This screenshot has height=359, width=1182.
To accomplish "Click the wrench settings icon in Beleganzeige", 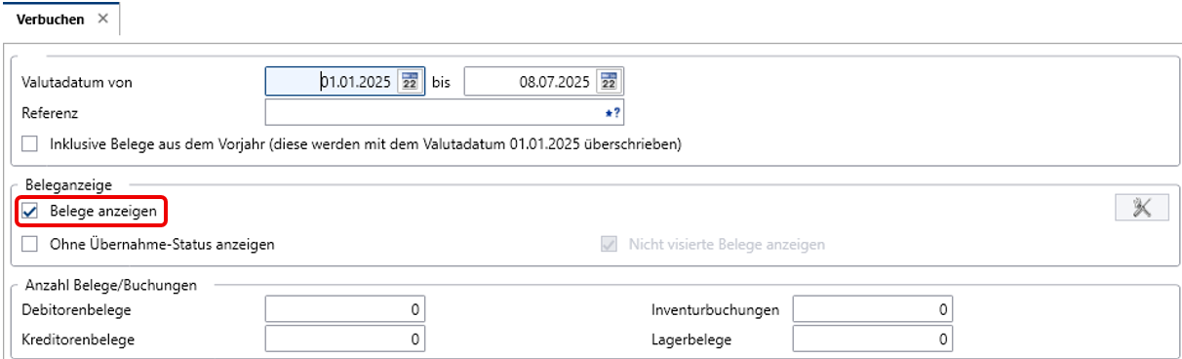I will (x=1142, y=208).
